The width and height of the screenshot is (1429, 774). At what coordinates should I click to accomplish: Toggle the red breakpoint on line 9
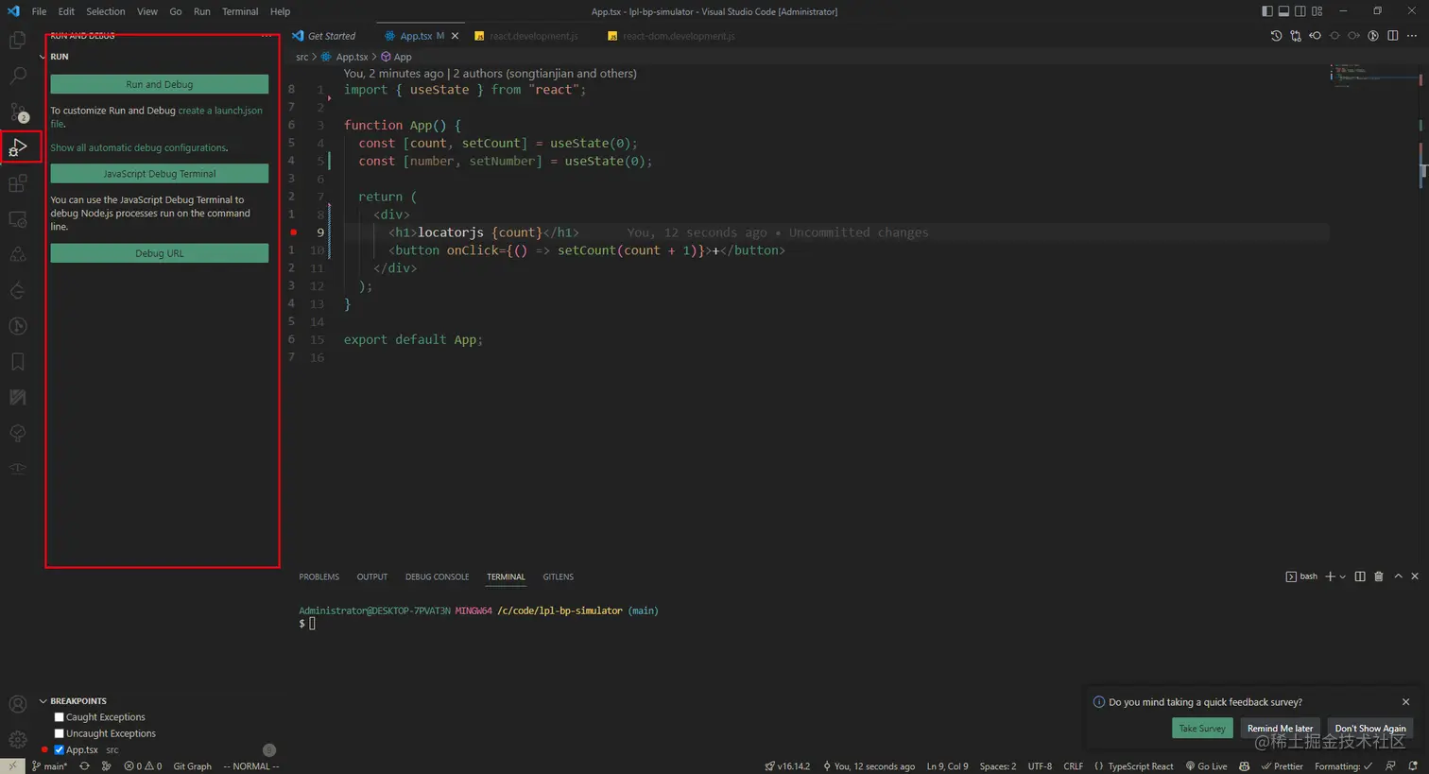pyautogui.click(x=293, y=232)
